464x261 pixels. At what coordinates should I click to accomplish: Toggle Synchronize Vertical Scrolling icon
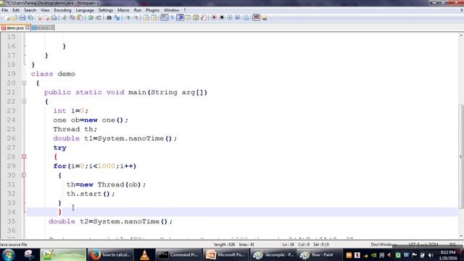tap(146, 18)
